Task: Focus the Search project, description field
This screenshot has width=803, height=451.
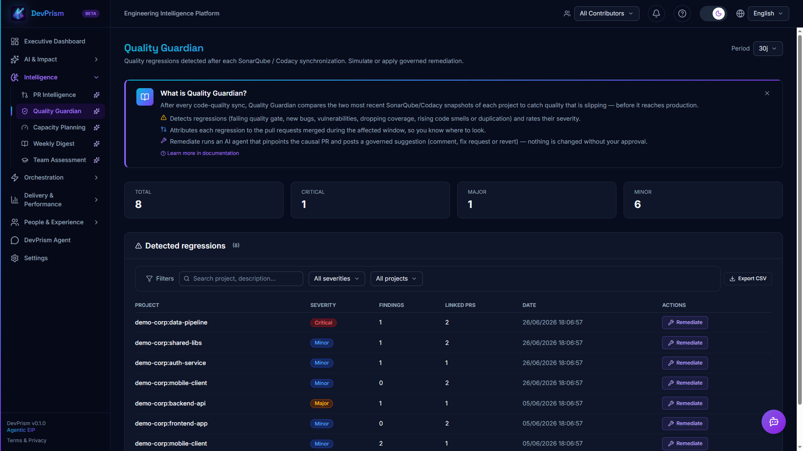Action: 241,279
